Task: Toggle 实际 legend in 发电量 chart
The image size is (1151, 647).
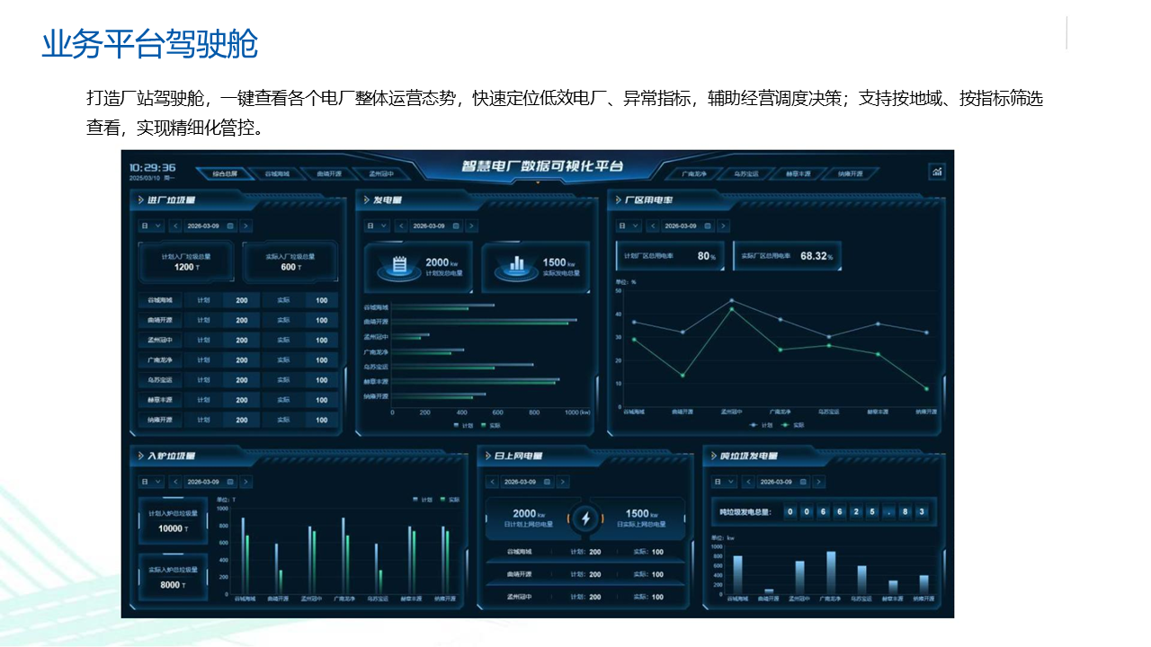Action: (491, 426)
